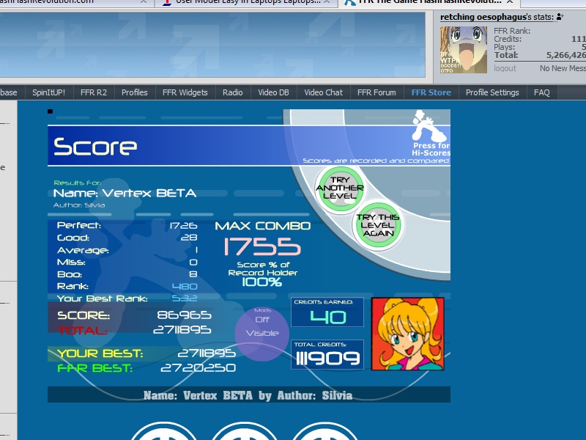Click the Good count 28
The image size is (586, 440).
(x=189, y=238)
